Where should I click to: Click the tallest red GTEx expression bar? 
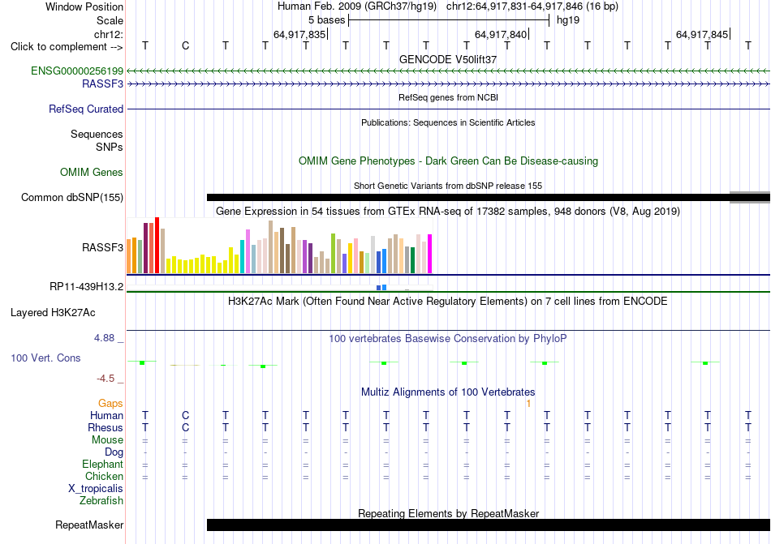point(157,245)
